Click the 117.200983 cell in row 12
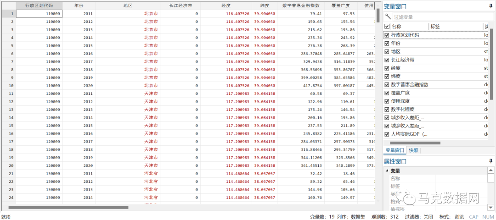496x220 pixels. click(226, 102)
